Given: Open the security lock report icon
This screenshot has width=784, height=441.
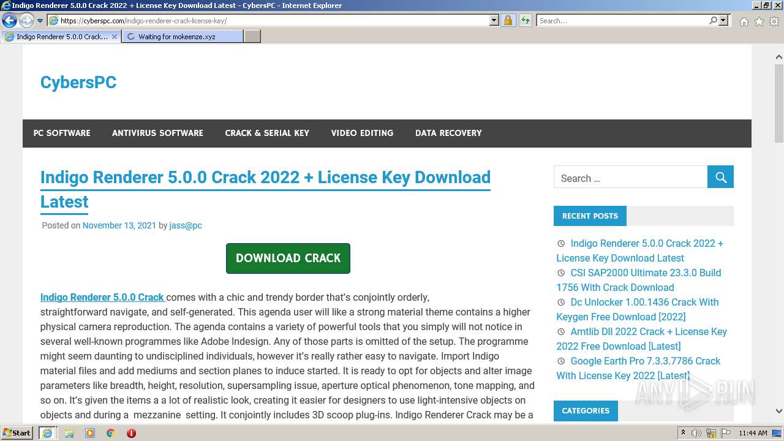Looking at the screenshot, I should point(508,20).
